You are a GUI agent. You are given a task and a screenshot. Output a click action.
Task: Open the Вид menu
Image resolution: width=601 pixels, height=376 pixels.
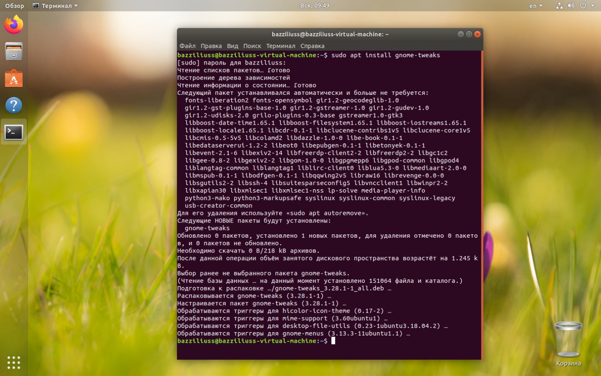232,46
